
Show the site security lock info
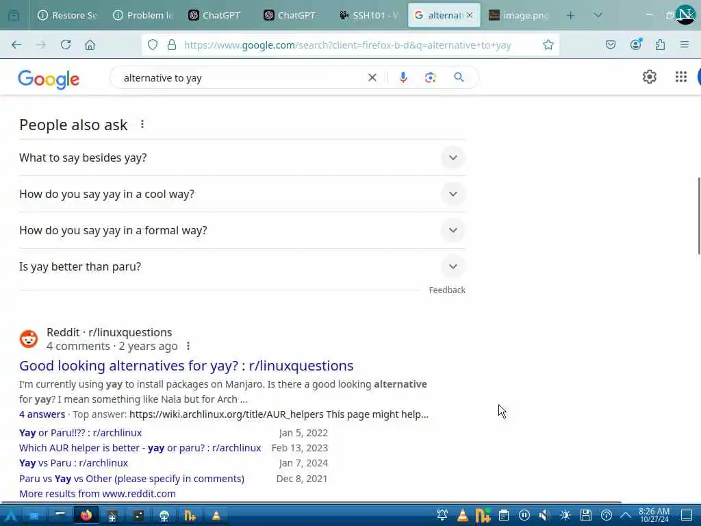(172, 45)
